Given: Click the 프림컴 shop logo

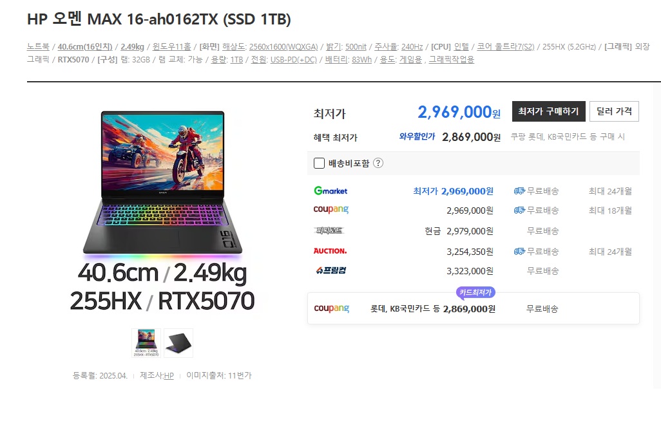Looking at the screenshot, I should (331, 270).
